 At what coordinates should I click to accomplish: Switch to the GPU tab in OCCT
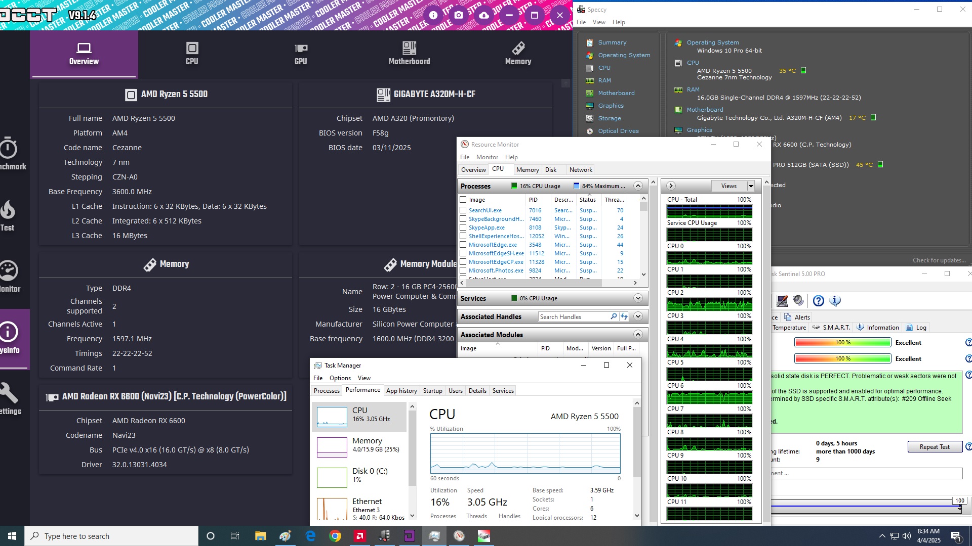tap(301, 54)
